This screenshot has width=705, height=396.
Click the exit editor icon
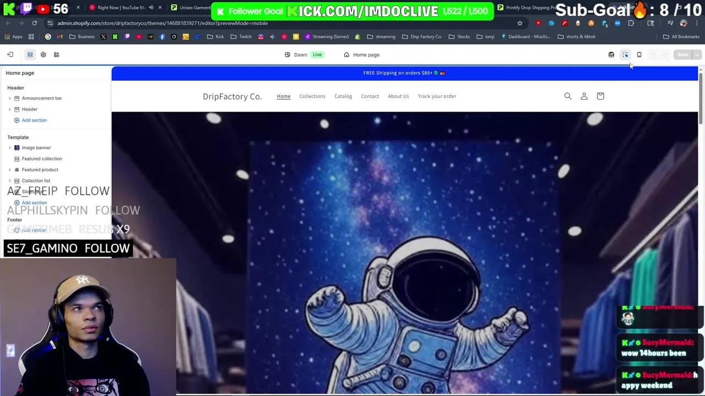(x=10, y=54)
